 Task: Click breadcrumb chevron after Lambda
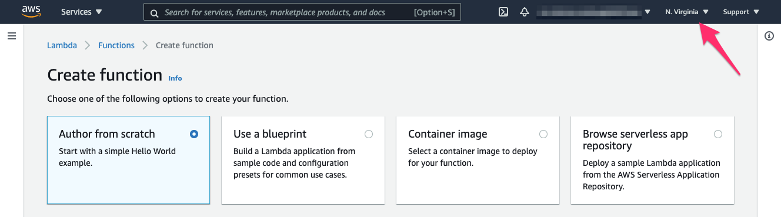click(x=88, y=45)
